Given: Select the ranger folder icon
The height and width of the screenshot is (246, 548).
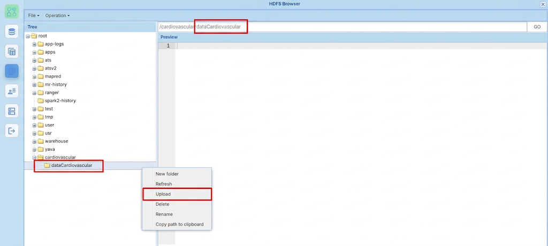Looking at the screenshot, I should click(41, 92).
